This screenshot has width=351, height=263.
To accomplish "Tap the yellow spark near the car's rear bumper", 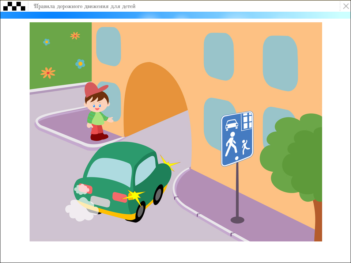I will click(135, 196).
